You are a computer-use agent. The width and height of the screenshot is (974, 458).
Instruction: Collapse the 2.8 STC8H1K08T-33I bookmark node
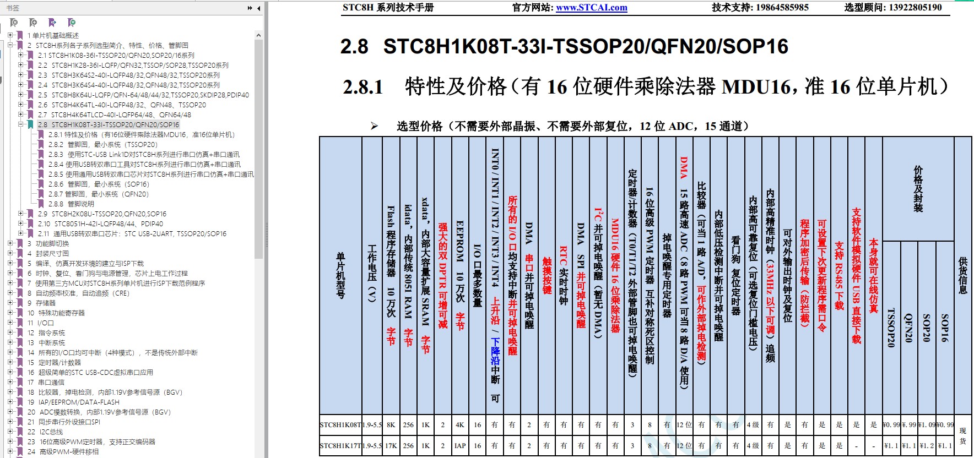(x=20, y=124)
